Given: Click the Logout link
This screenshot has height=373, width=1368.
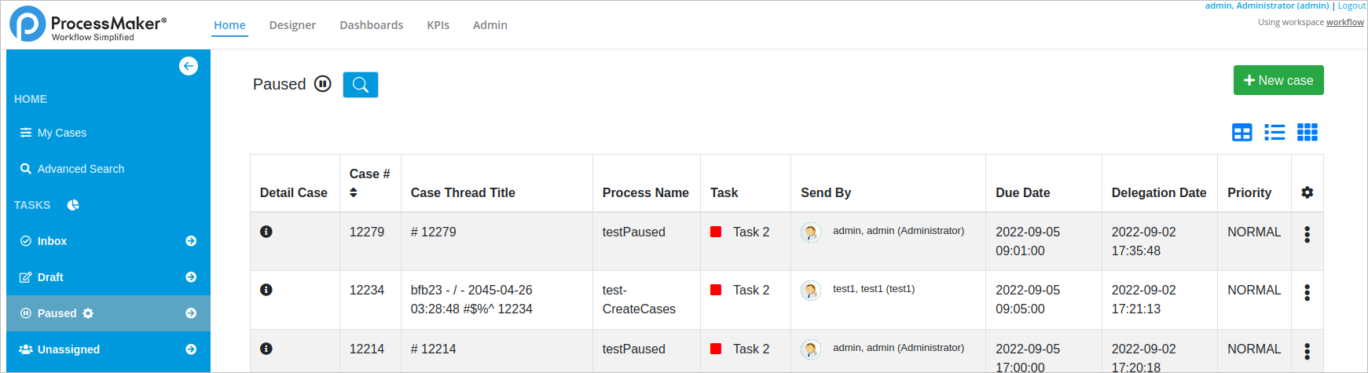Looking at the screenshot, I should [1351, 5].
